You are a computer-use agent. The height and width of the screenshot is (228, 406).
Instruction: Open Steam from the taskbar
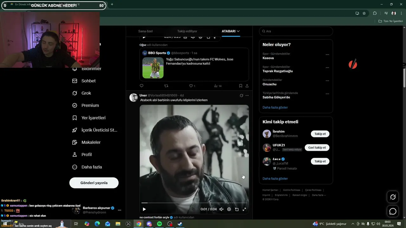point(180,224)
